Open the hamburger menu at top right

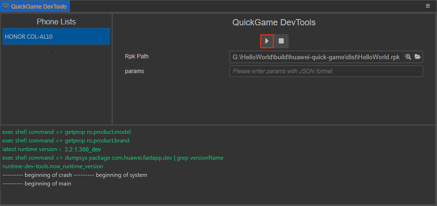[428, 6]
